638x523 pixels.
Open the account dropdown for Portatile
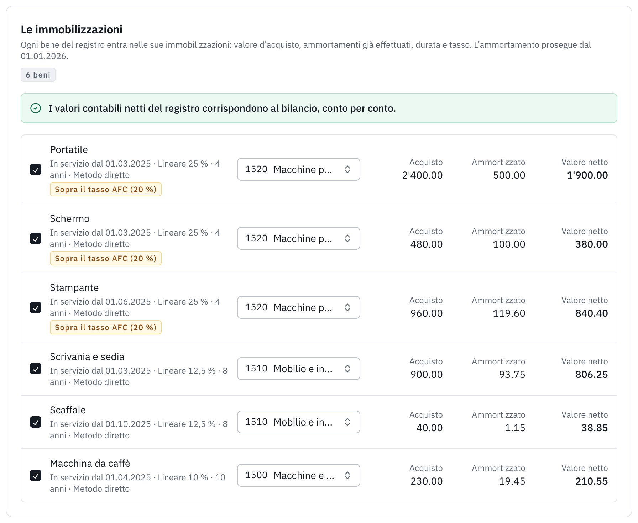299,169
